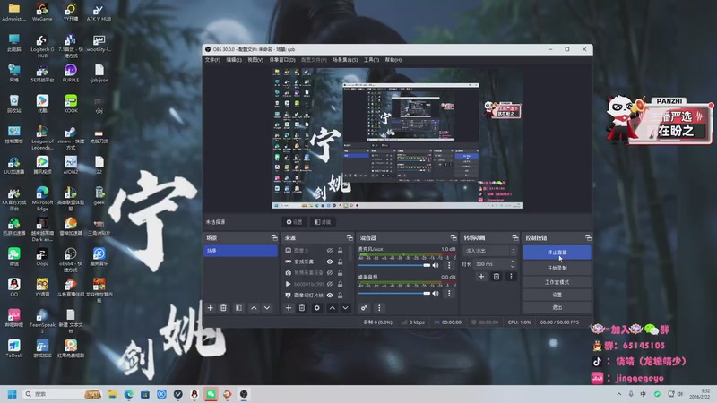Screen dimensions: 717x403
Task: Open Windows Start button on taskbar
Action: point(12,394)
